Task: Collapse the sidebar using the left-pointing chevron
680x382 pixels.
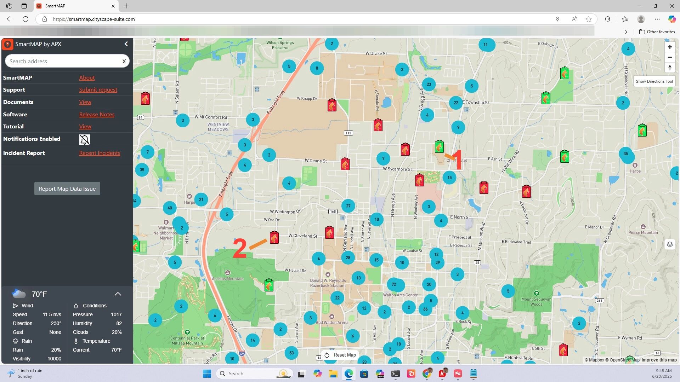Action: coord(126,44)
